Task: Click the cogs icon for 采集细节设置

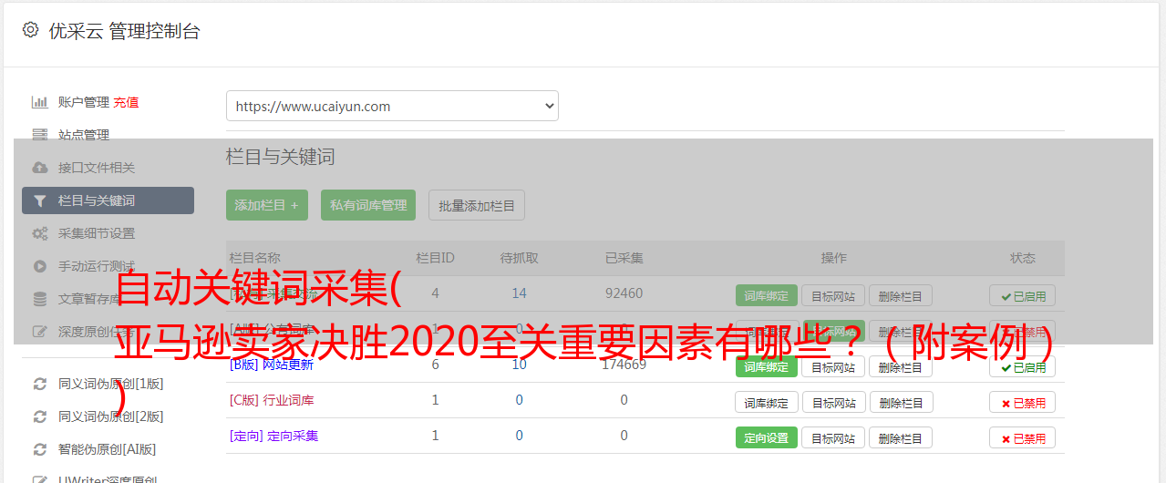Action: (39, 233)
